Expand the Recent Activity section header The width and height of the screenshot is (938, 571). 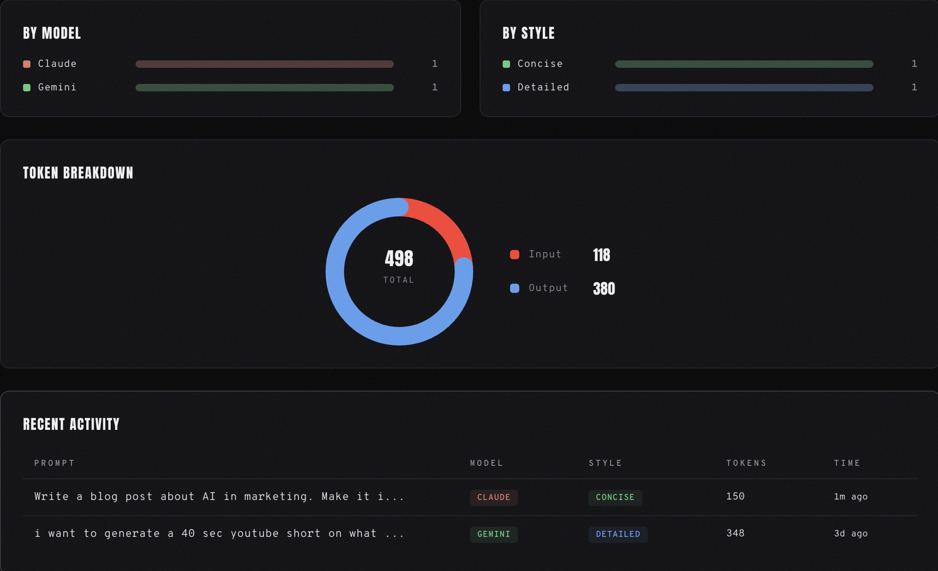[72, 424]
